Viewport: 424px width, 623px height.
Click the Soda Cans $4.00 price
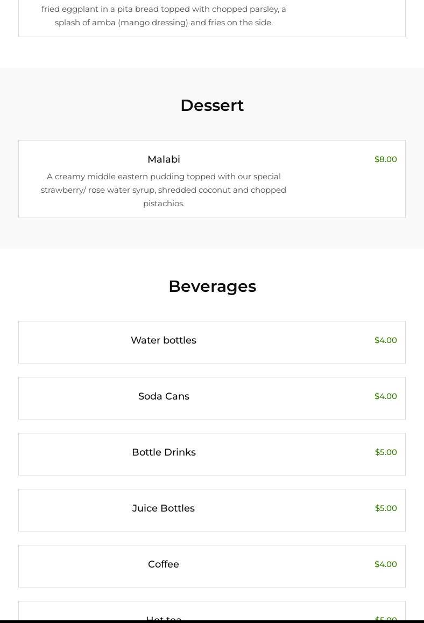click(386, 396)
